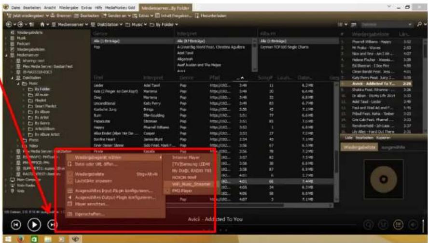Open the Extras toolbar dropdown
This screenshot has width=428, height=243.
[x=152, y=16]
